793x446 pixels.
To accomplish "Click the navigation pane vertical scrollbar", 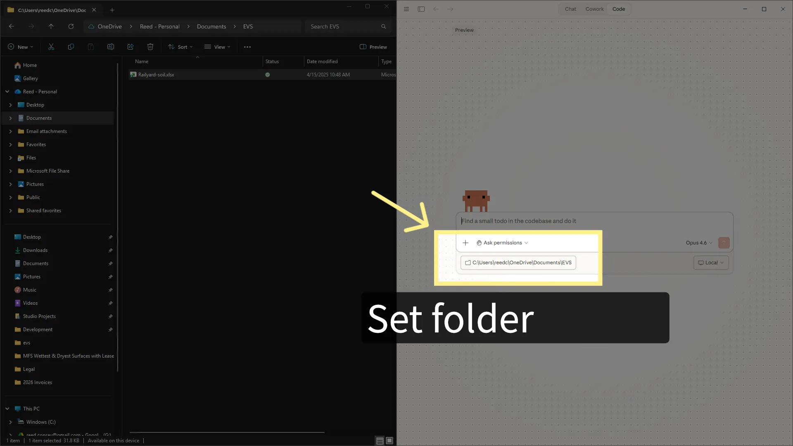I will click(x=118, y=217).
